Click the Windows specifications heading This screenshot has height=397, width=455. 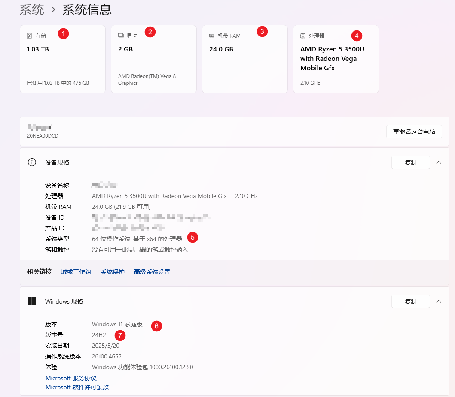click(x=64, y=301)
